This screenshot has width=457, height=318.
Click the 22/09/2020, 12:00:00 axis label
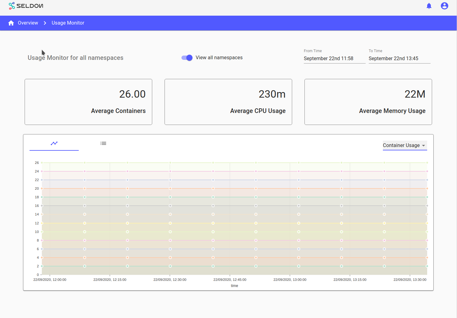[50, 280]
